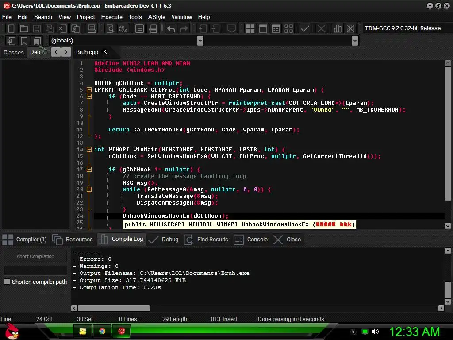Open the members dropdown next to globals

355,41
